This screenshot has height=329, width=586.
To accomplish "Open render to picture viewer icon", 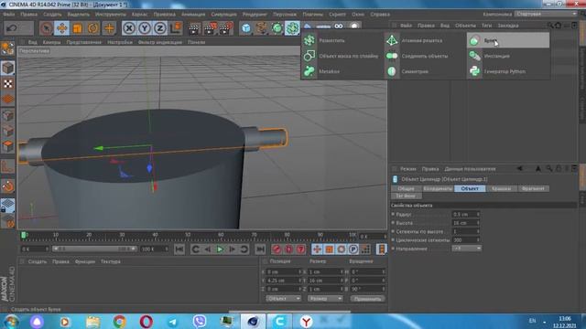I will [210, 28].
